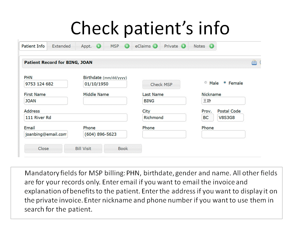Close the patient record with Close button

[x=43, y=149]
